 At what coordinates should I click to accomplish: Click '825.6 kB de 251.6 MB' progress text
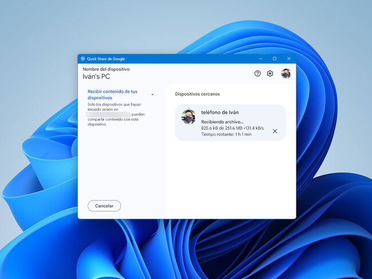pos(222,128)
